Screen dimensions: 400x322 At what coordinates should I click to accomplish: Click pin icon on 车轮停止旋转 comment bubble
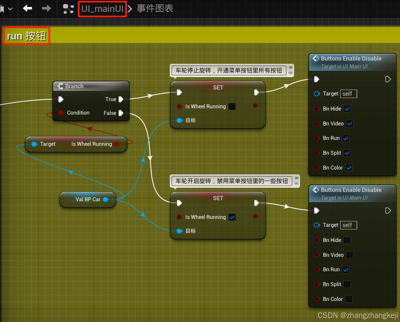tap(290, 68)
